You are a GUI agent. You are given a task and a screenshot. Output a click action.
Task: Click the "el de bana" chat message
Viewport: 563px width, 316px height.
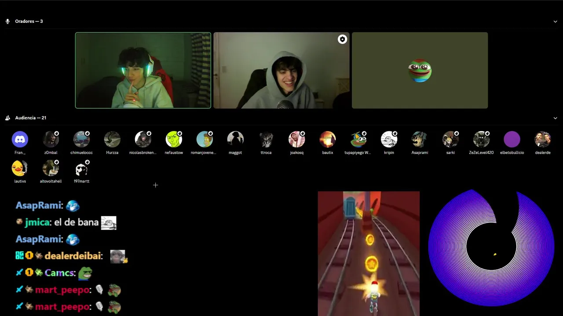tap(76, 222)
